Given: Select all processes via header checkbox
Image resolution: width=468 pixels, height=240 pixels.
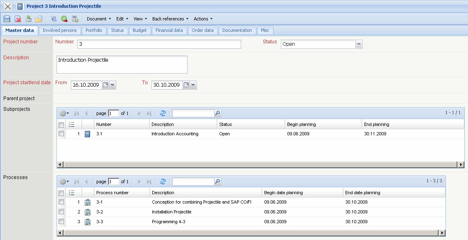Looking at the screenshot, I should click(61, 193).
